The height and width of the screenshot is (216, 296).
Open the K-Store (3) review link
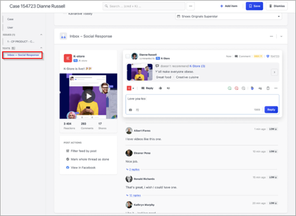point(197,66)
